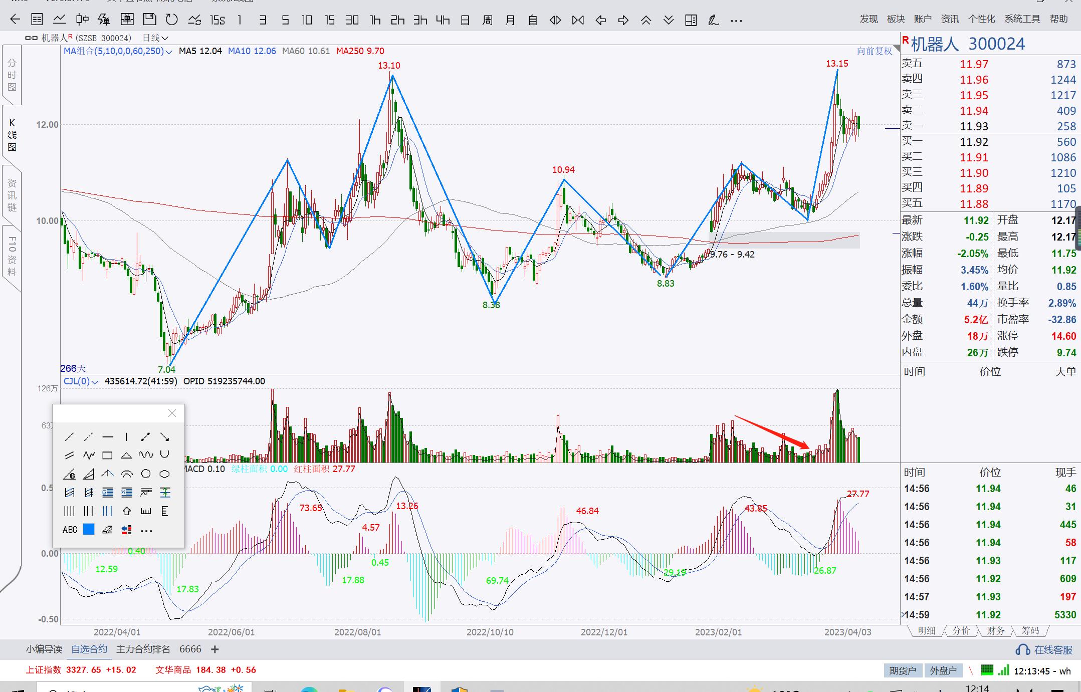
Task: Expand the MA组合 indicator dropdown
Action: coord(168,52)
